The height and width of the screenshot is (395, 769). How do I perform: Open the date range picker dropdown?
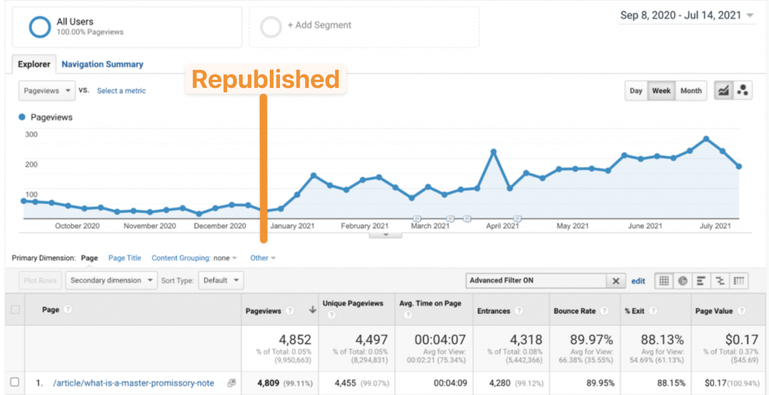(x=687, y=15)
